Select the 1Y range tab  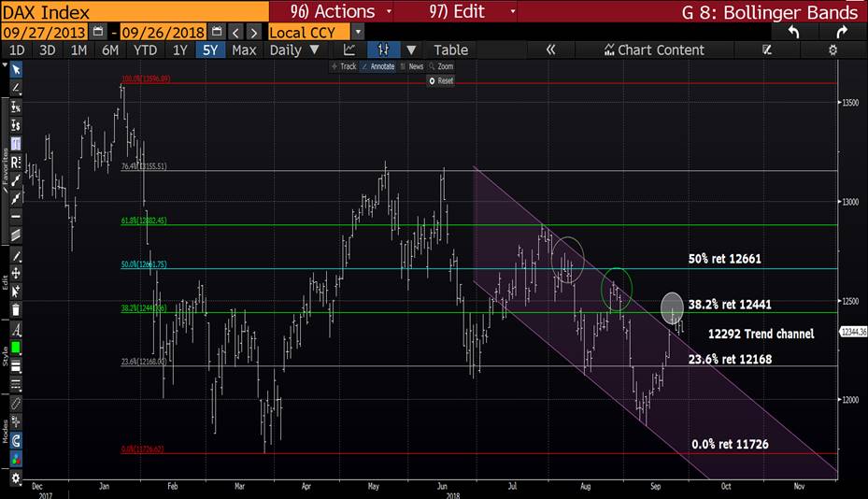(x=180, y=50)
